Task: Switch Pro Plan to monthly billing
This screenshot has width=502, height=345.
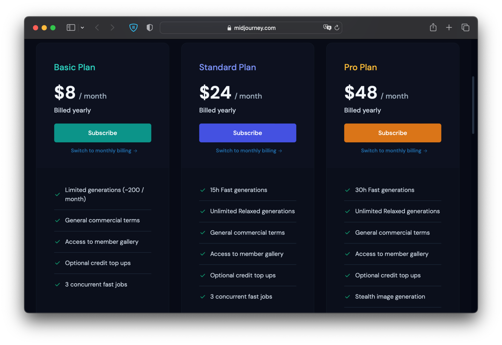Action: coord(394,151)
